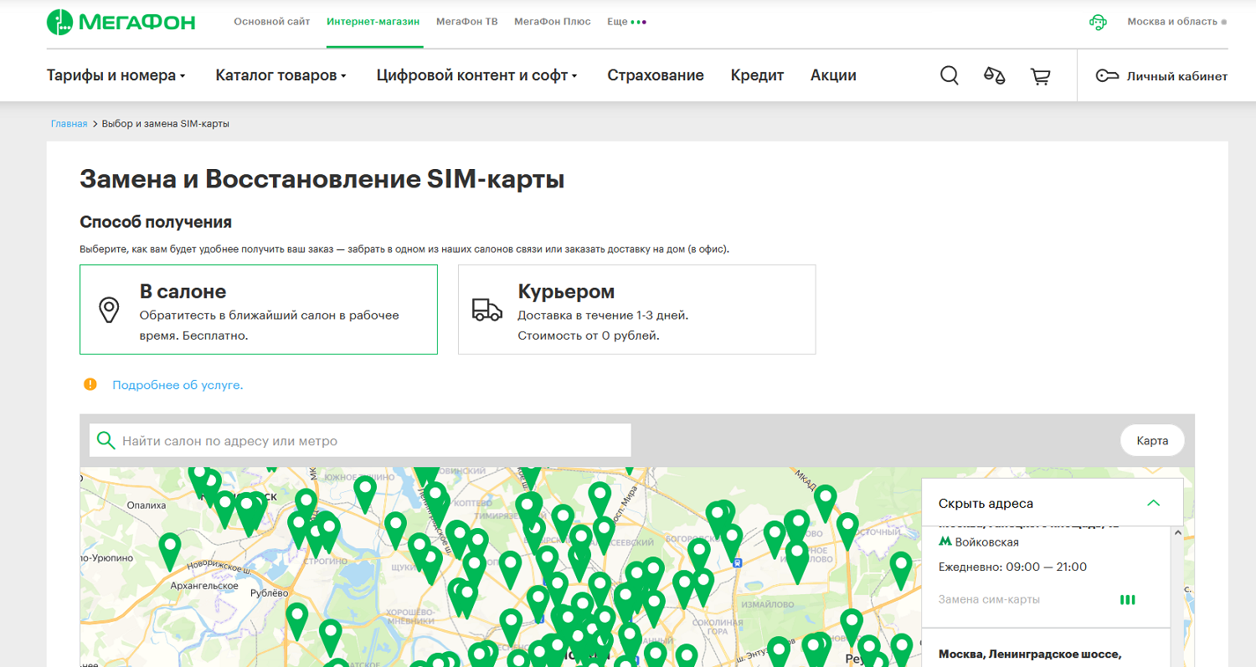Screen dimensions: 1256x667
Task: Open Страхование menu item
Action: (x=656, y=75)
